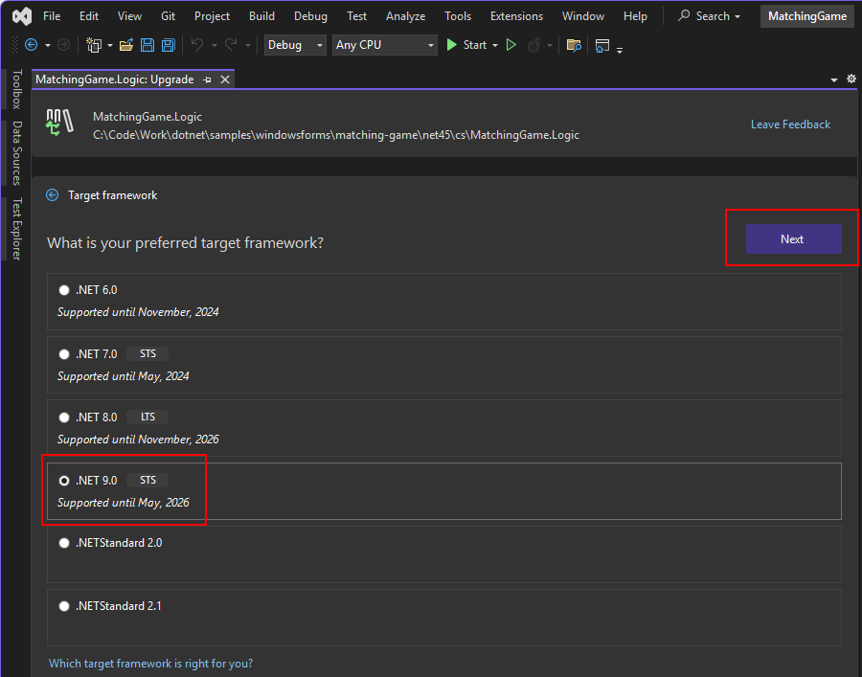862x677 pixels.
Task: Start Without Debugging via hollow green arrow
Action: click(x=510, y=45)
